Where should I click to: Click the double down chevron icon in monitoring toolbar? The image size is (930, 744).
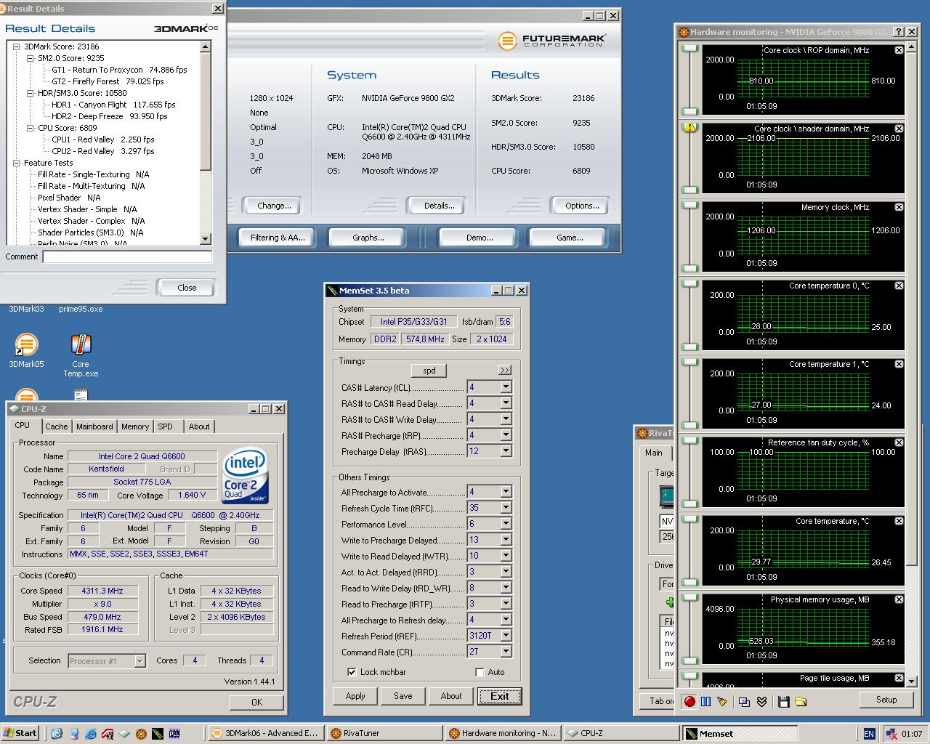[761, 701]
